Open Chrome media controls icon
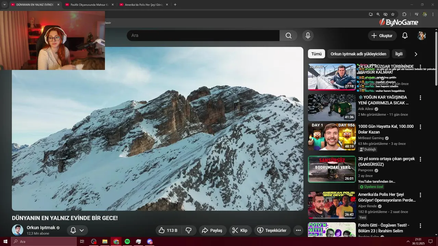438x246 pixels. click(416, 14)
